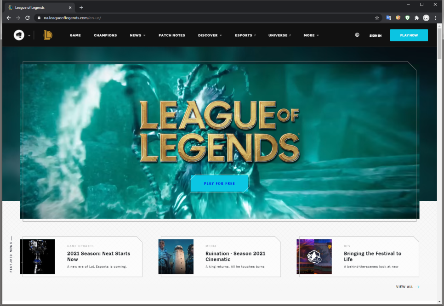Expand the NEWS dropdown menu
This screenshot has height=306, width=444.
click(x=137, y=35)
